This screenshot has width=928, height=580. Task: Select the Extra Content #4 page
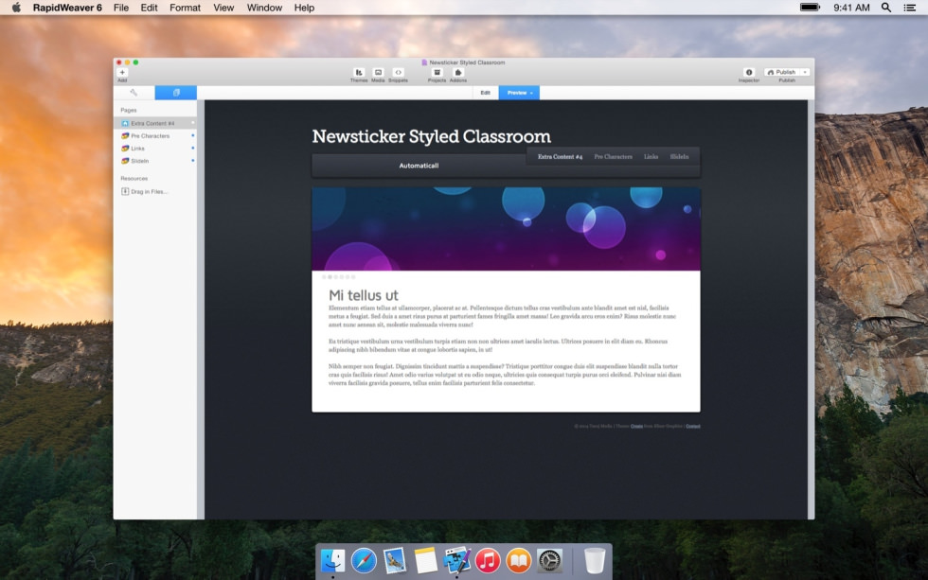tap(155, 123)
